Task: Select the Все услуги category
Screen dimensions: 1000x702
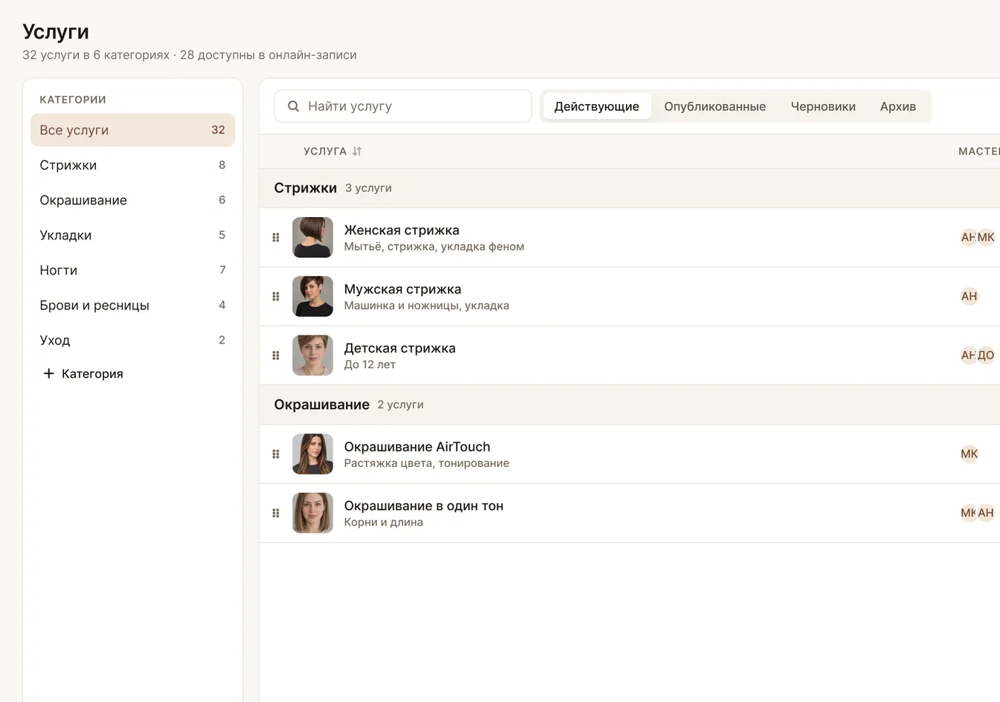Action: point(132,130)
